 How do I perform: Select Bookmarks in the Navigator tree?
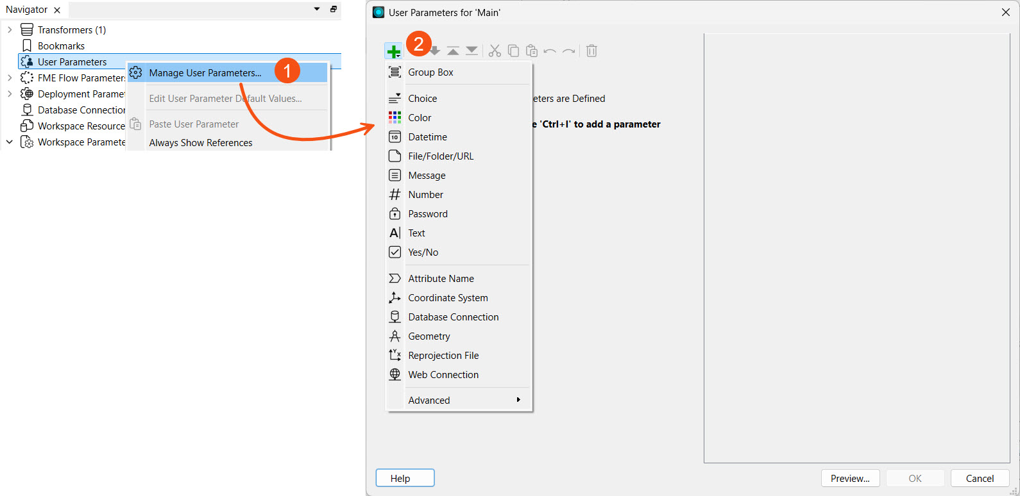click(61, 46)
